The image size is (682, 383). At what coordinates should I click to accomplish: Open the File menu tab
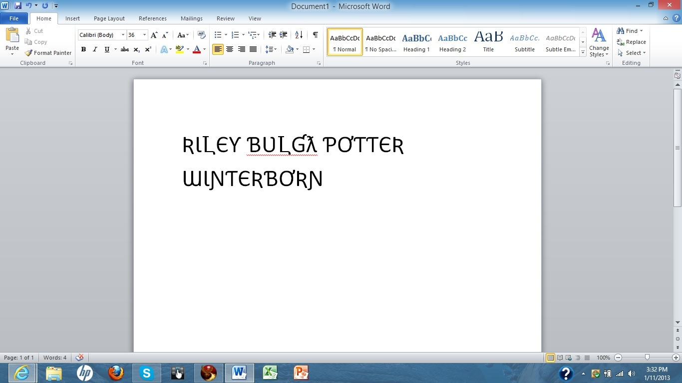click(14, 18)
